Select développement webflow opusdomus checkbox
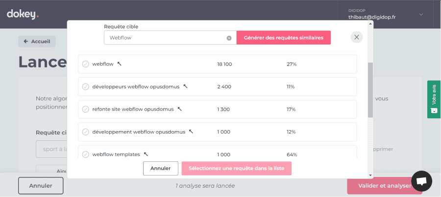The height and width of the screenshot is (197, 441). (x=85, y=132)
